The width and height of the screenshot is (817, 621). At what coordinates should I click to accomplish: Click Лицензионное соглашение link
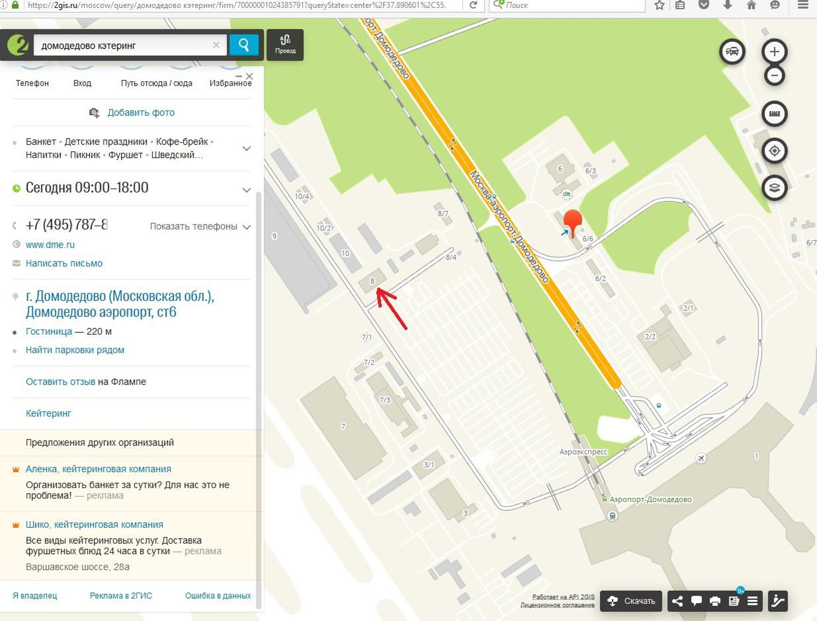[557, 605]
